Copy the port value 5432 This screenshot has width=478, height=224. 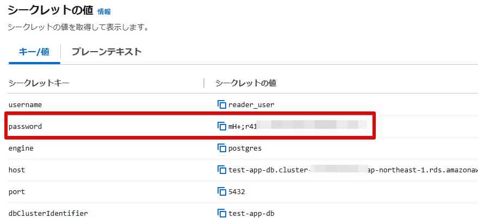pos(221,191)
